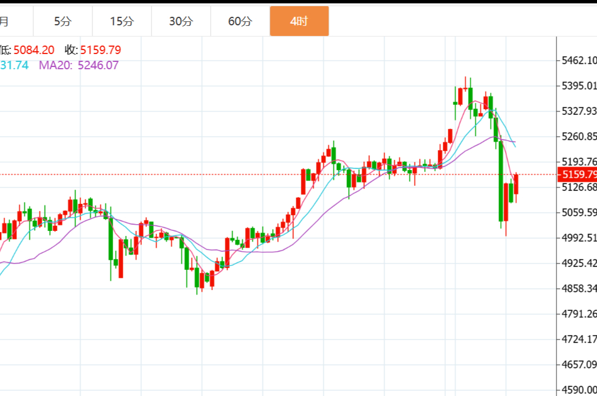Viewport: 597px width, 396px height.
Task: Select the 15分 chart interval
Action: (x=122, y=21)
